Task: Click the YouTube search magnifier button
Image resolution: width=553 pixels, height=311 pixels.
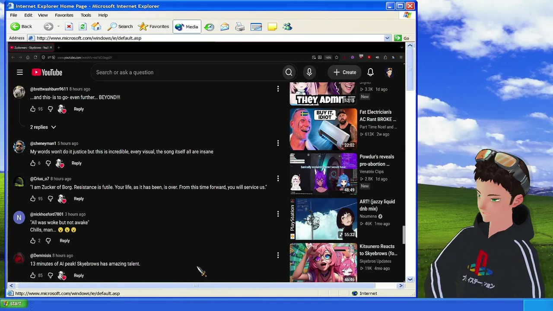Action: [x=289, y=72]
